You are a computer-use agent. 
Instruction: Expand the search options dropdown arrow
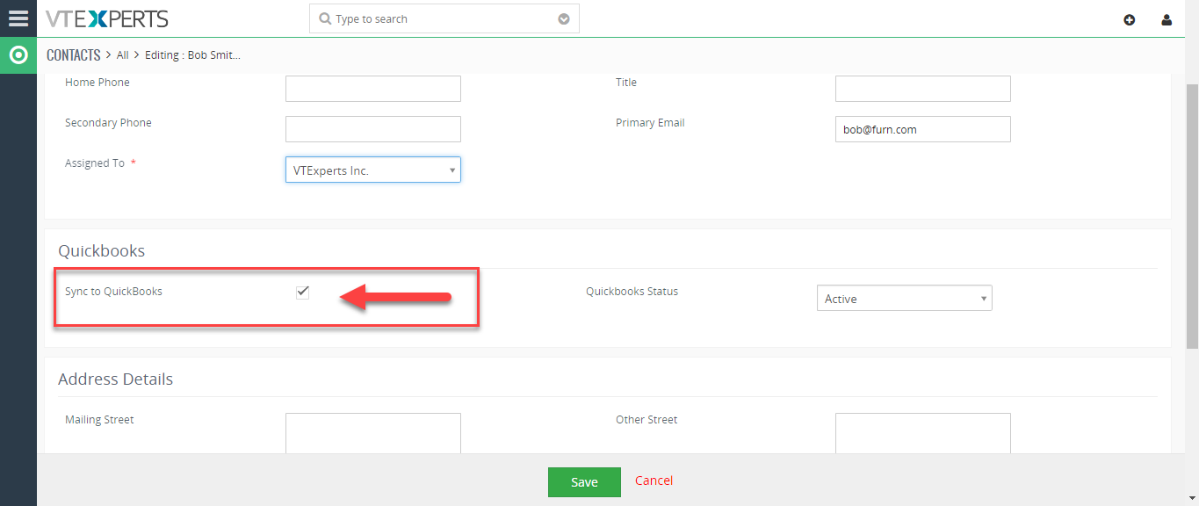[564, 19]
